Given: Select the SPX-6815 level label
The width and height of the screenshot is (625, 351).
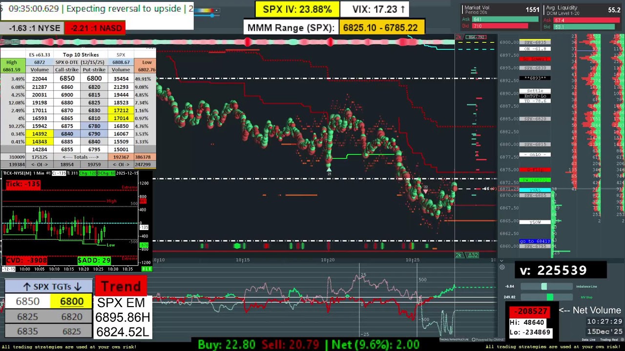Looking at the screenshot, I should click(x=535, y=144).
